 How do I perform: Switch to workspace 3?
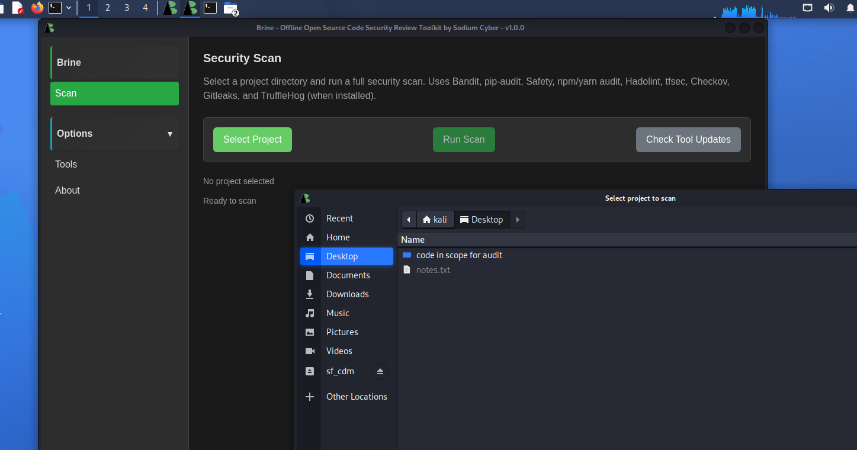tap(127, 8)
